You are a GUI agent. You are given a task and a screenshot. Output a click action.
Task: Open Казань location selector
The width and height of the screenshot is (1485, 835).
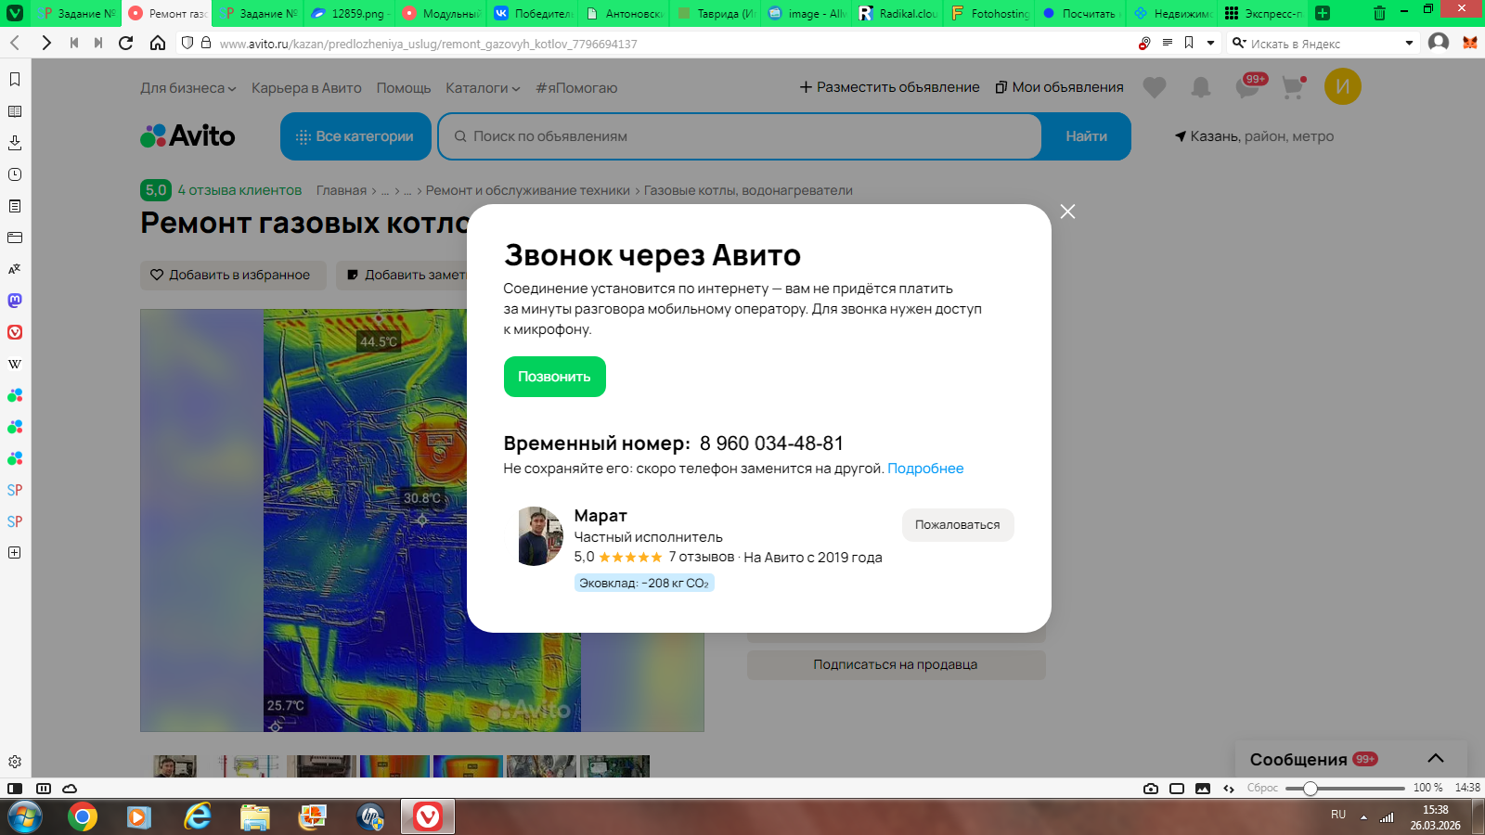(1254, 136)
